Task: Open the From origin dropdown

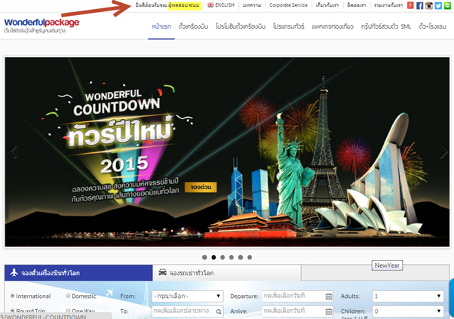Action: [x=188, y=296]
